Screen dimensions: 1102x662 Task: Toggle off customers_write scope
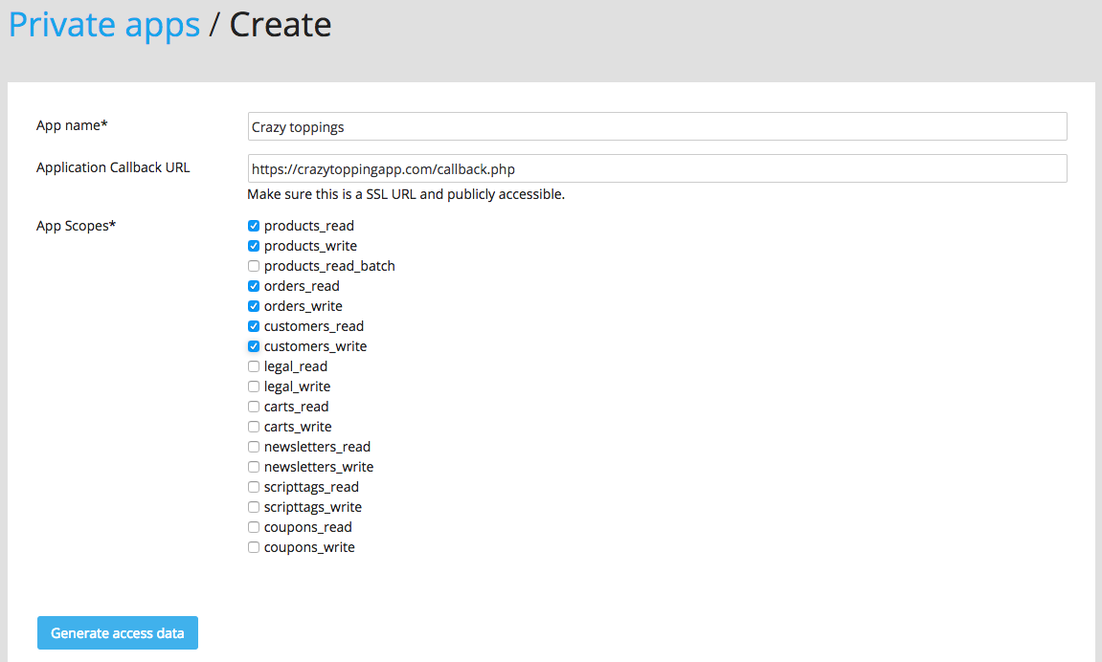coord(254,347)
